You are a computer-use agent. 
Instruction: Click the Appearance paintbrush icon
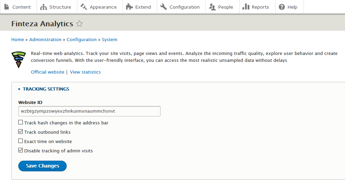(84, 7)
